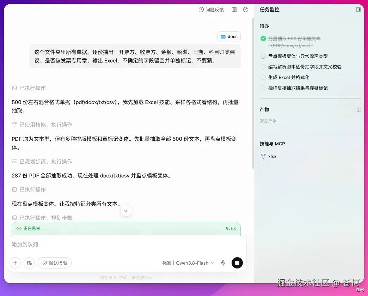This screenshot has width=368, height=296.
Task: Focus the 添加到队列 message input
Action: (126, 244)
